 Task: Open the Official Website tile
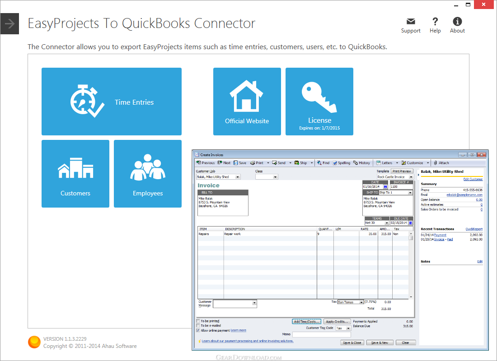coord(247,102)
